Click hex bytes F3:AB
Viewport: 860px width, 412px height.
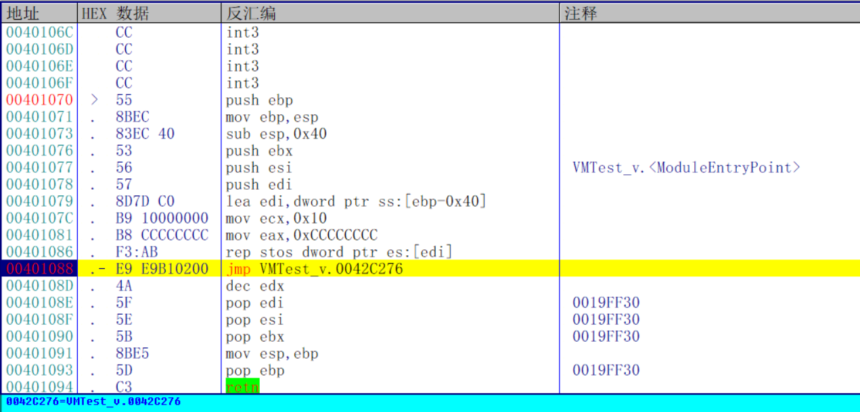pyautogui.click(x=137, y=252)
